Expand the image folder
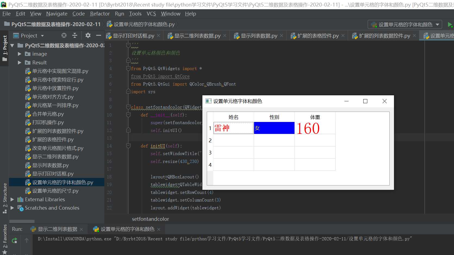The image size is (454, 255). click(19, 54)
